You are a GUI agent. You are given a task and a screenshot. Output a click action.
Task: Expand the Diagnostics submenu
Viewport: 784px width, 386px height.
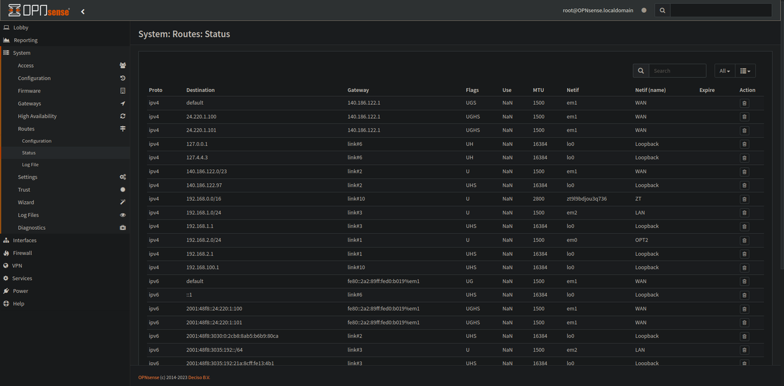click(x=65, y=228)
